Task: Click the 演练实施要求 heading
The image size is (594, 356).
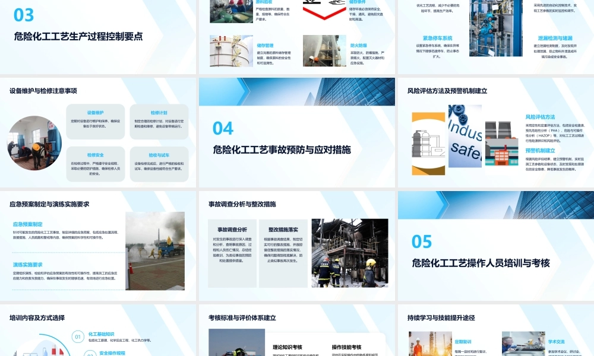Action: 28,265
